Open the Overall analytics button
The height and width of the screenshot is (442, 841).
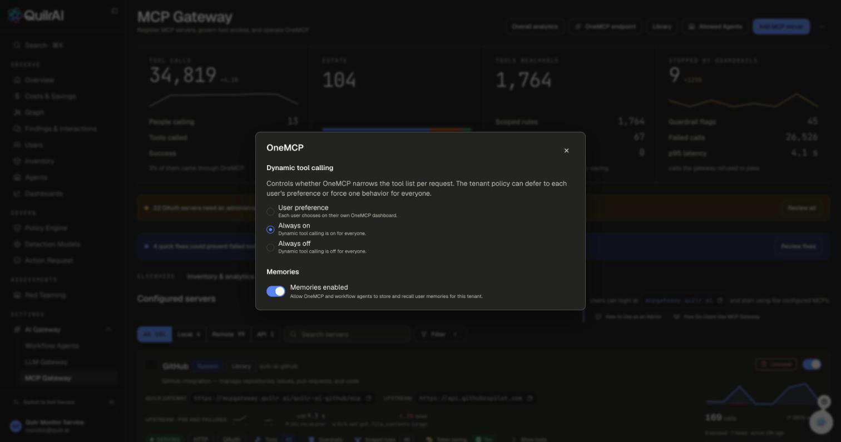[535, 27]
